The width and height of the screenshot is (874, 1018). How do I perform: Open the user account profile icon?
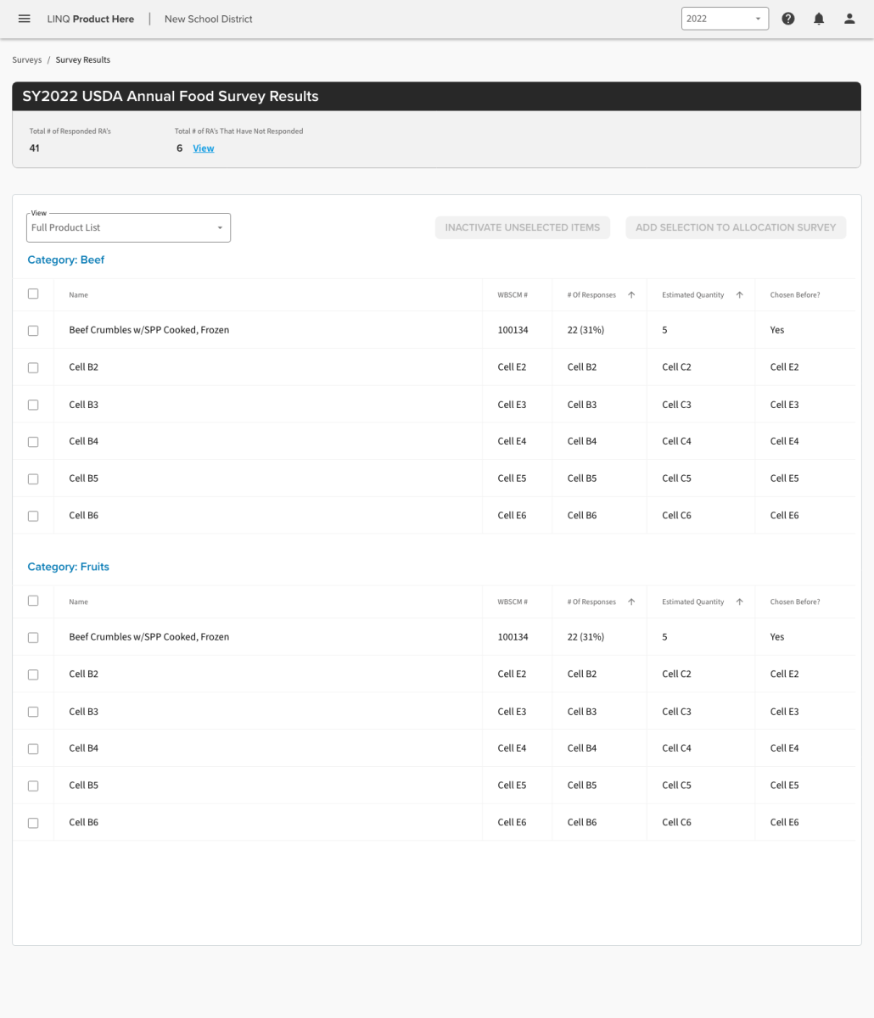[x=849, y=19]
